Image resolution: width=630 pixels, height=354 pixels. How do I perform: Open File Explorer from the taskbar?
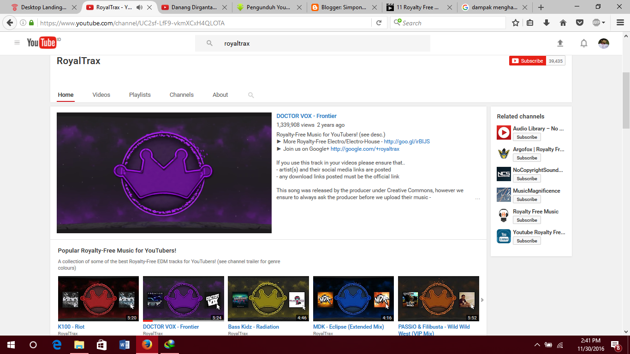pyautogui.click(x=79, y=345)
